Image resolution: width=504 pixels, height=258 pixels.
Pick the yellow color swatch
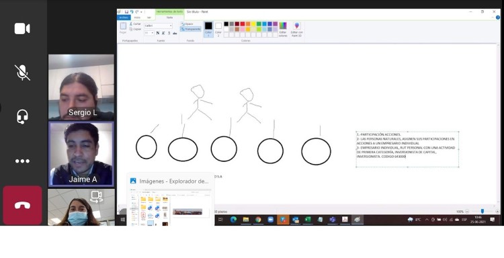click(253, 24)
